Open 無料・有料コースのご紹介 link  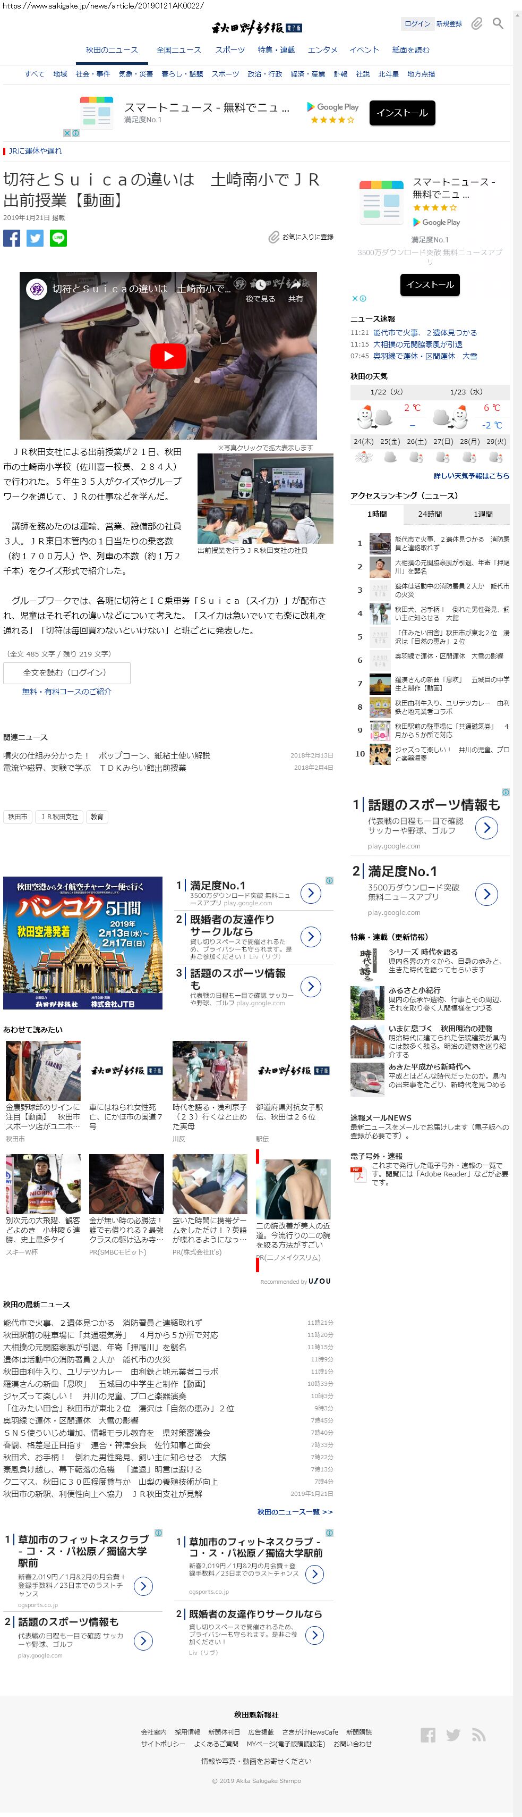pyautogui.click(x=67, y=691)
